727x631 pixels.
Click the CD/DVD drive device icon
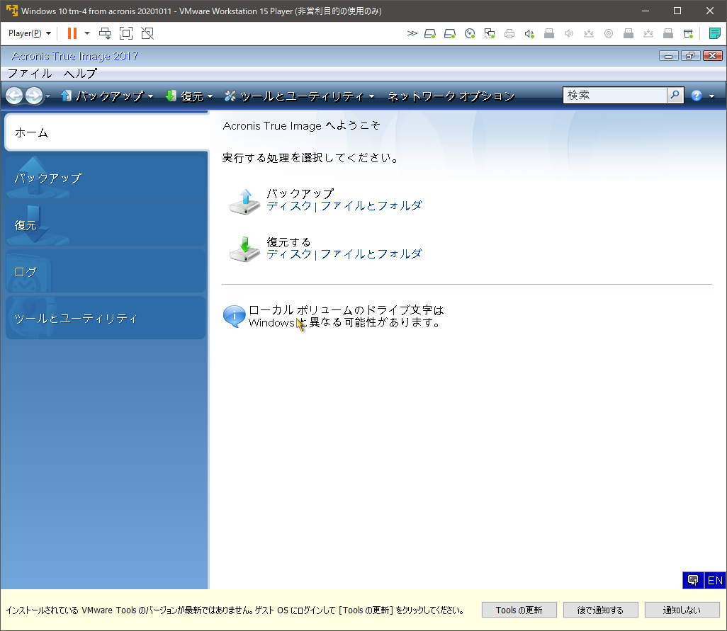pyautogui.click(x=470, y=33)
